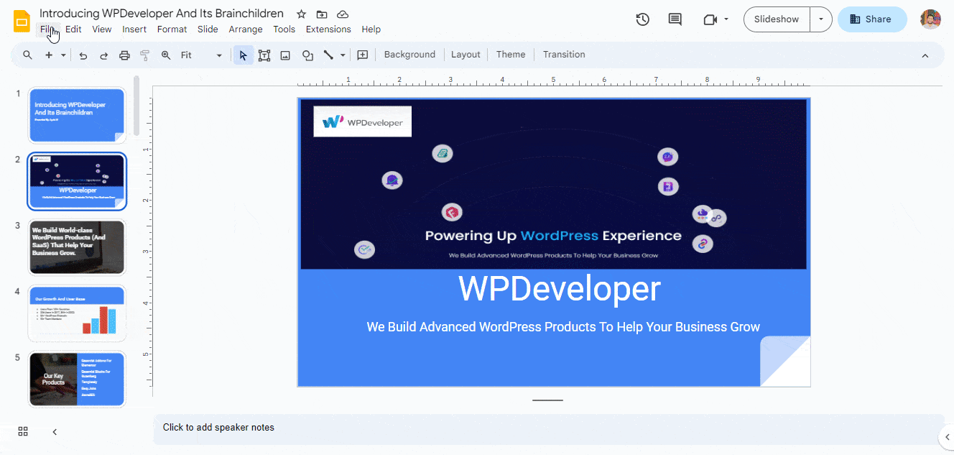
Task: Switch to grid view icon
Action: click(23, 431)
